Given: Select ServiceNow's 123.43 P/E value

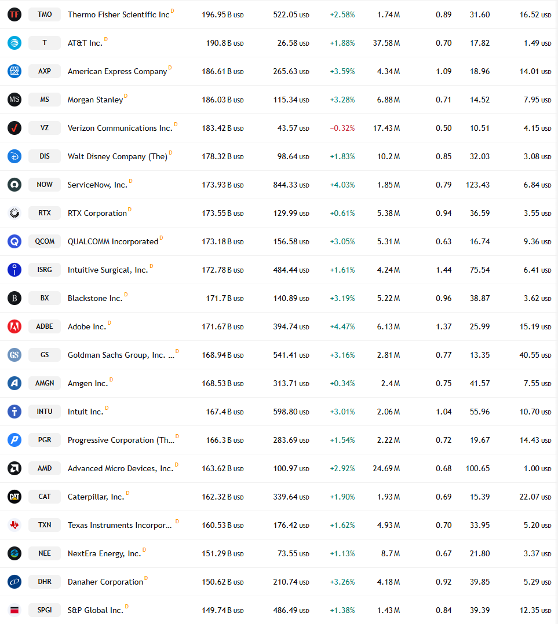Looking at the screenshot, I should tap(478, 185).
